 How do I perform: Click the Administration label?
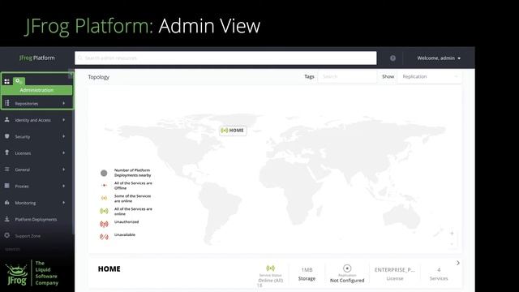click(x=36, y=90)
